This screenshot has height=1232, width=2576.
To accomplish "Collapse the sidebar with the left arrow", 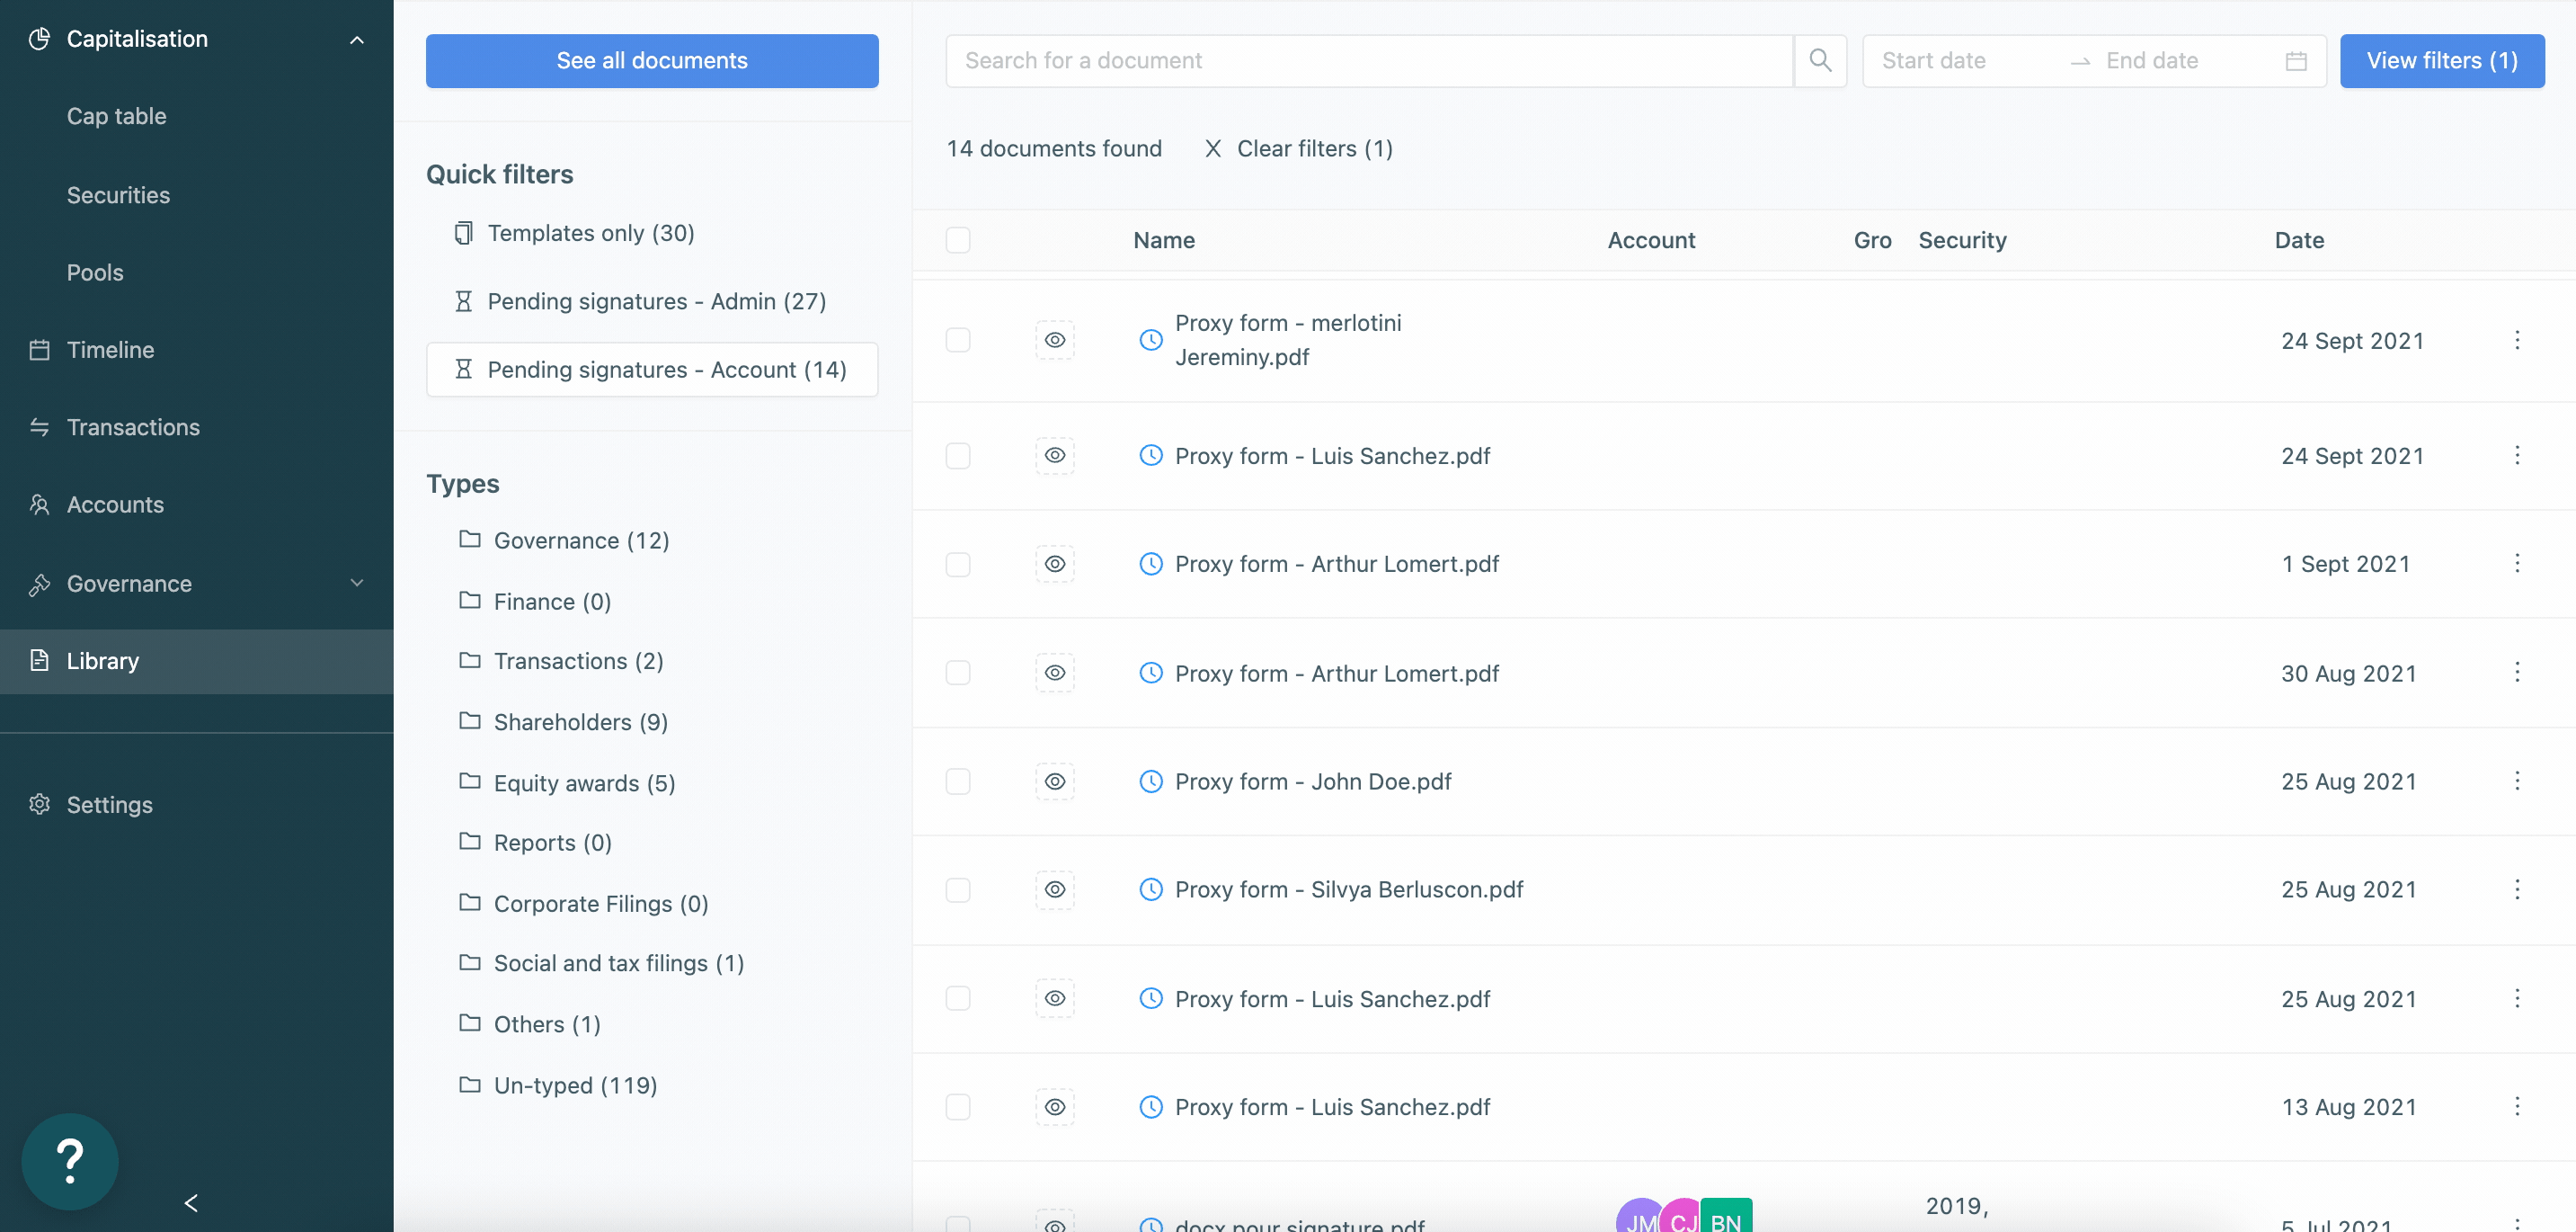I will point(191,1202).
